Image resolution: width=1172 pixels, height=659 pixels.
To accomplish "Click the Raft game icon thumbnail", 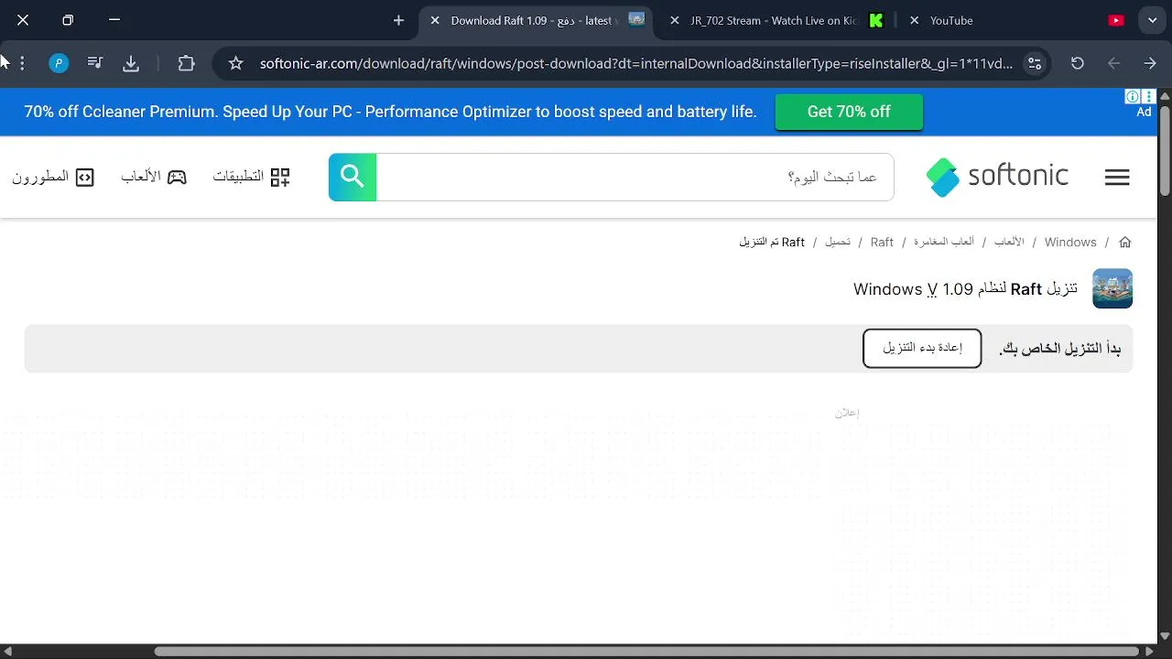I will coord(1112,288).
